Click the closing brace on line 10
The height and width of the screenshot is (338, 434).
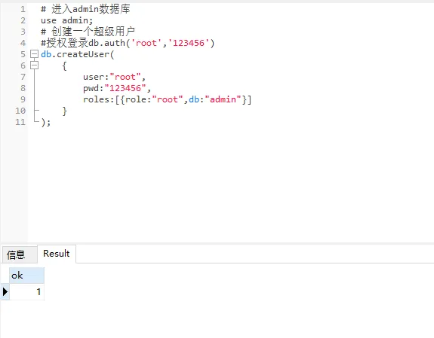pyautogui.click(x=64, y=111)
